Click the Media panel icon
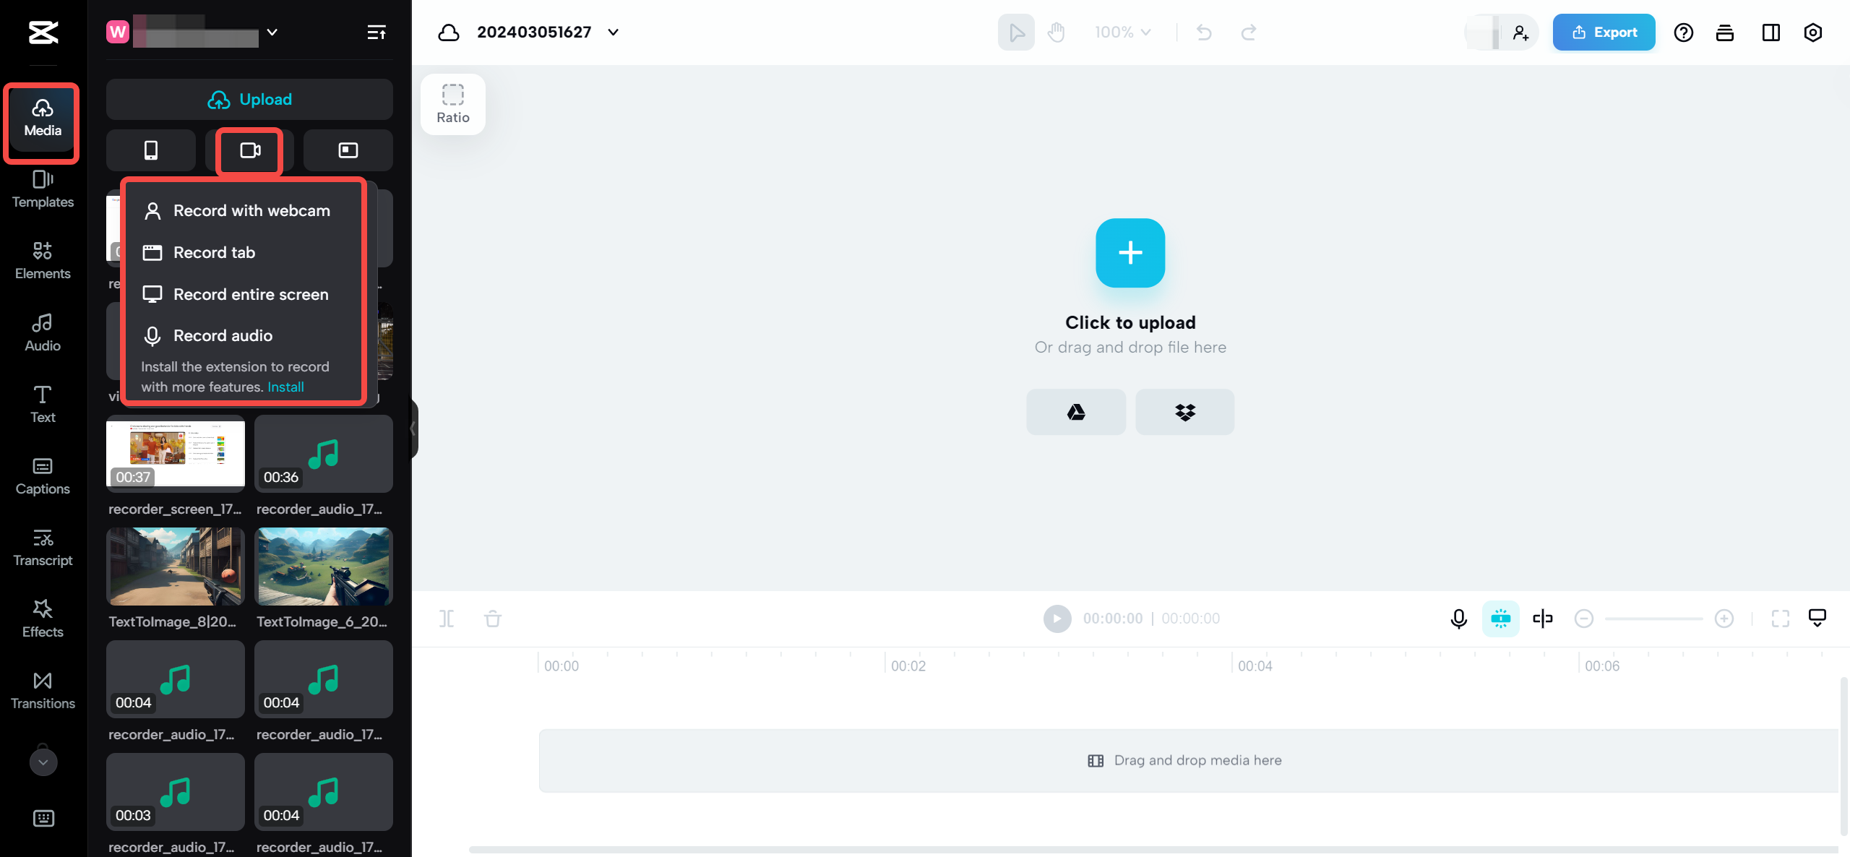 pos(43,117)
